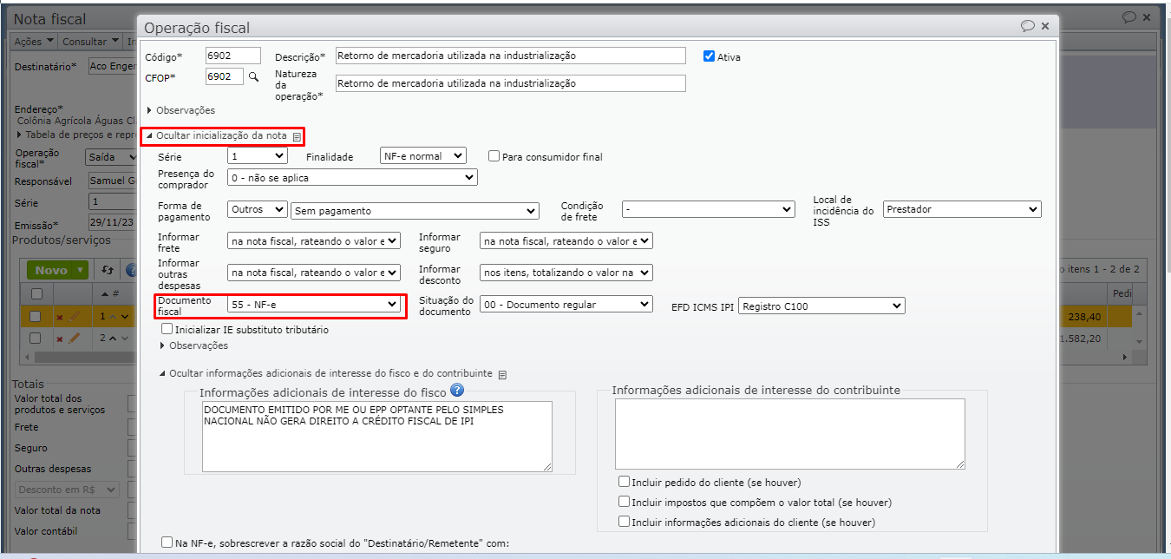Expand Observações below Inicializar IE substituto

tap(193, 345)
